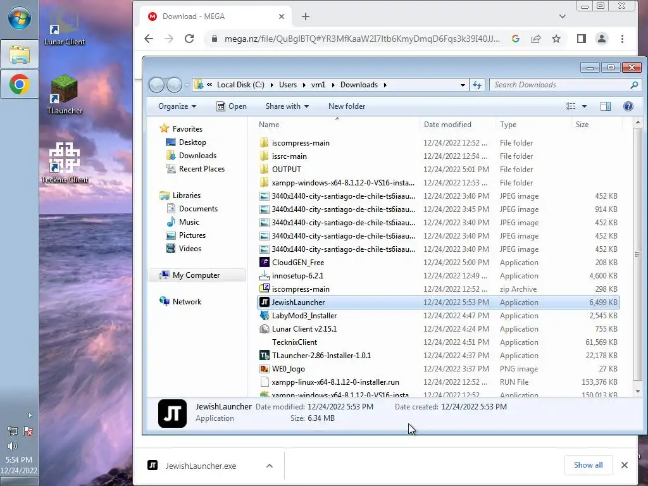
Task: Select the OUTPUT folder
Action: 438,170
